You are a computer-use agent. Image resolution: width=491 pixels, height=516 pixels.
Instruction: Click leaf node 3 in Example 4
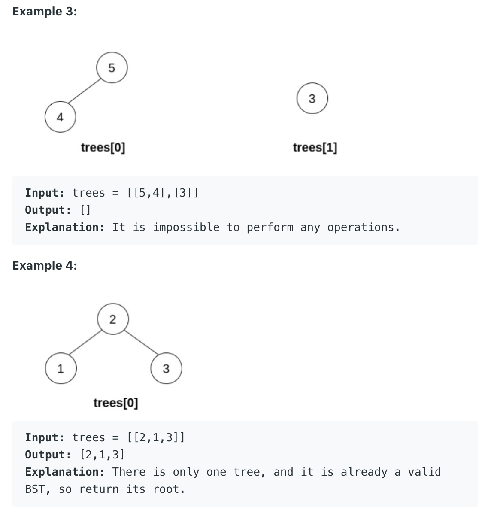click(167, 368)
